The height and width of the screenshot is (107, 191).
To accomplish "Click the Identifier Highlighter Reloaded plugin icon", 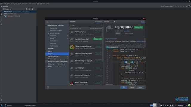I will click(72, 54).
